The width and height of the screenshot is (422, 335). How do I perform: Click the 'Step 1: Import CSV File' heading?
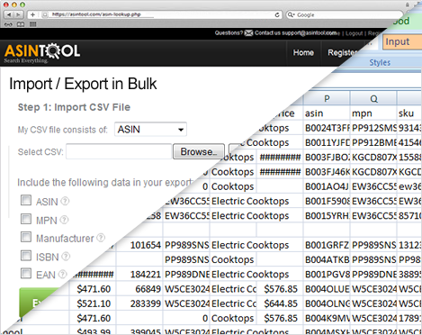[x=74, y=107]
